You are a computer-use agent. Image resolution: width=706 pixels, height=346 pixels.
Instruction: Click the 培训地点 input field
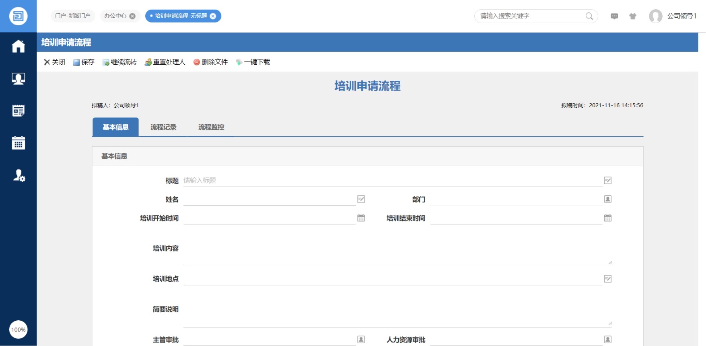click(393, 279)
